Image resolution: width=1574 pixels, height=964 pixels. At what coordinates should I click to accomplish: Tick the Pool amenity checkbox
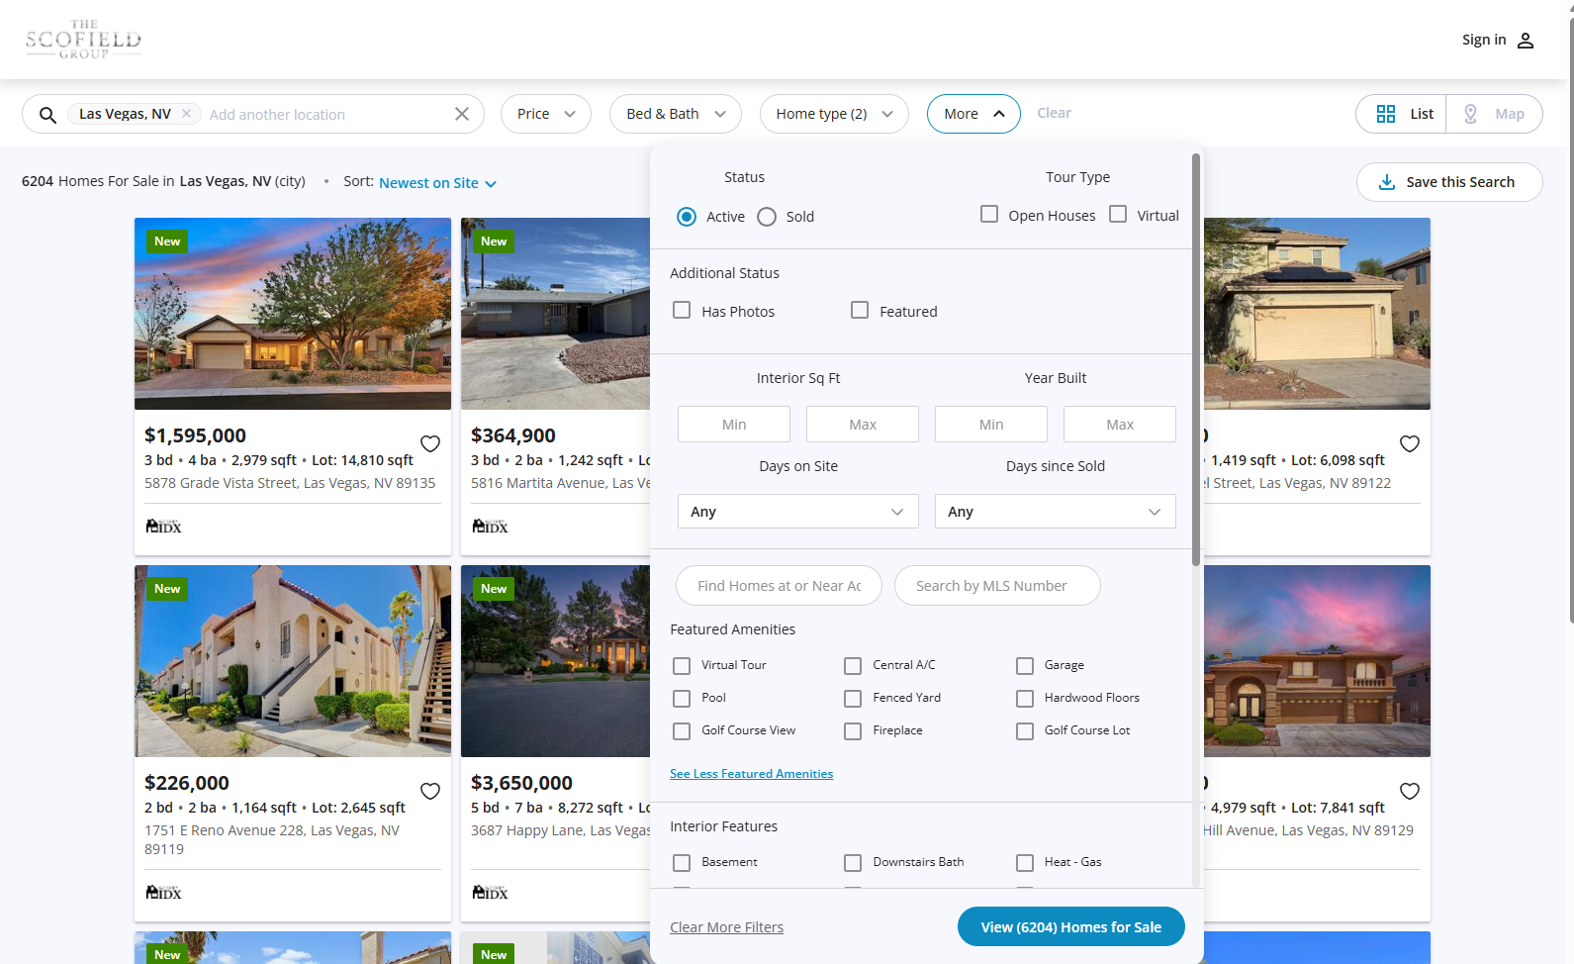(682, 699)
